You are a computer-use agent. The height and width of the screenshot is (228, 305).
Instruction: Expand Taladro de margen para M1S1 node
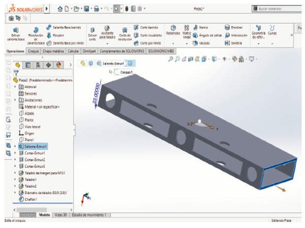pyautogui.click(x=15, y=173)
